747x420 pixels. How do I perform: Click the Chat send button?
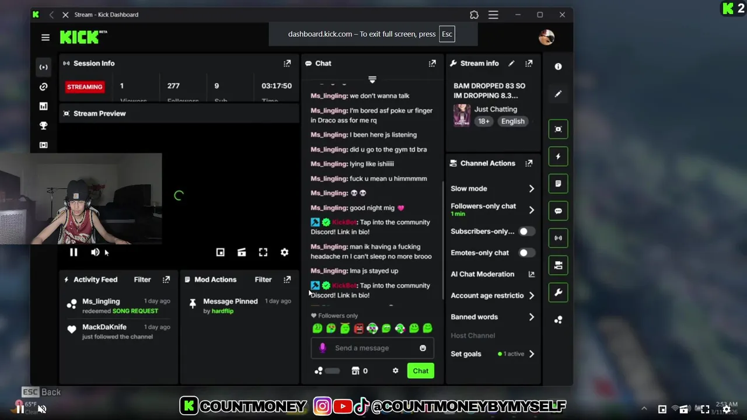[420, 371]
